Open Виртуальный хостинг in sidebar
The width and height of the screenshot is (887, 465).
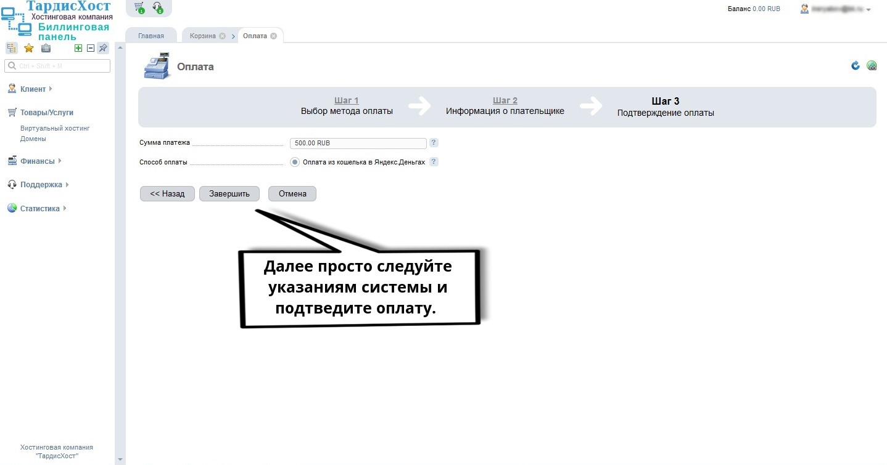tap(55, 128)
